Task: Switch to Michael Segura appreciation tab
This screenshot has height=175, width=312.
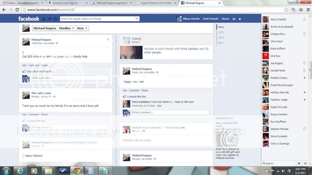Action: pos(112,3)
